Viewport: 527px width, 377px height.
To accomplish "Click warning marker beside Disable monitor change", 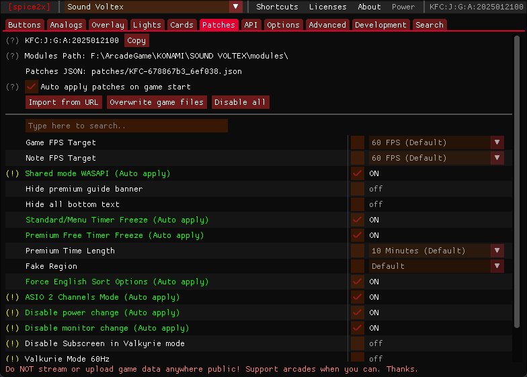I will (x=12, y=328).
